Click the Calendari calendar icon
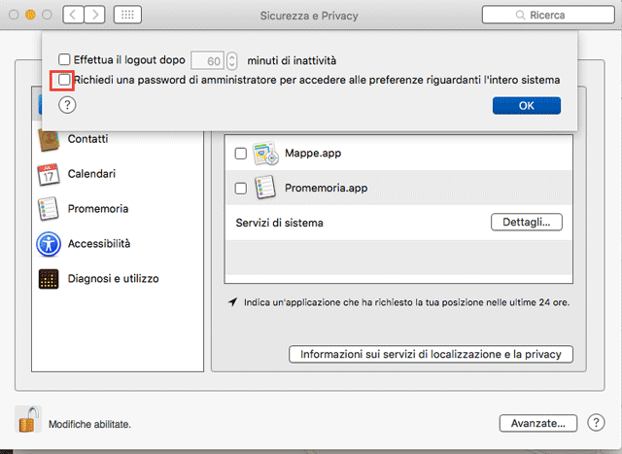This screenshot has width=622, height=454. (x=49, y=174)
